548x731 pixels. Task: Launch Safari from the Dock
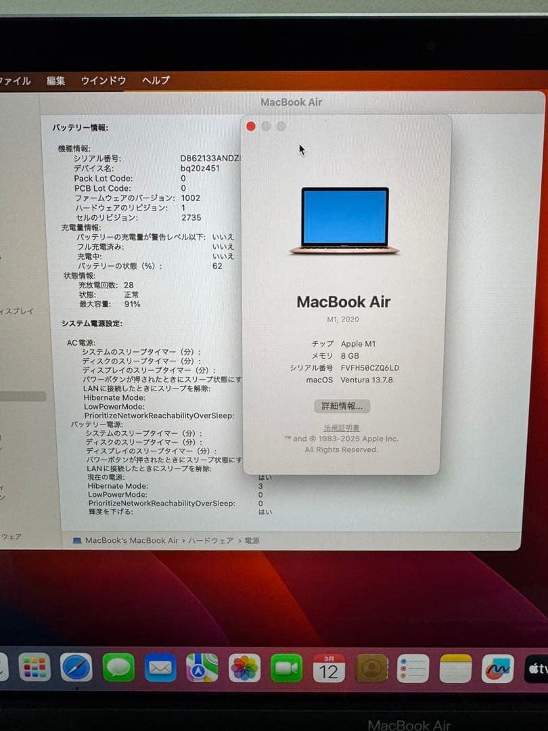76,667
